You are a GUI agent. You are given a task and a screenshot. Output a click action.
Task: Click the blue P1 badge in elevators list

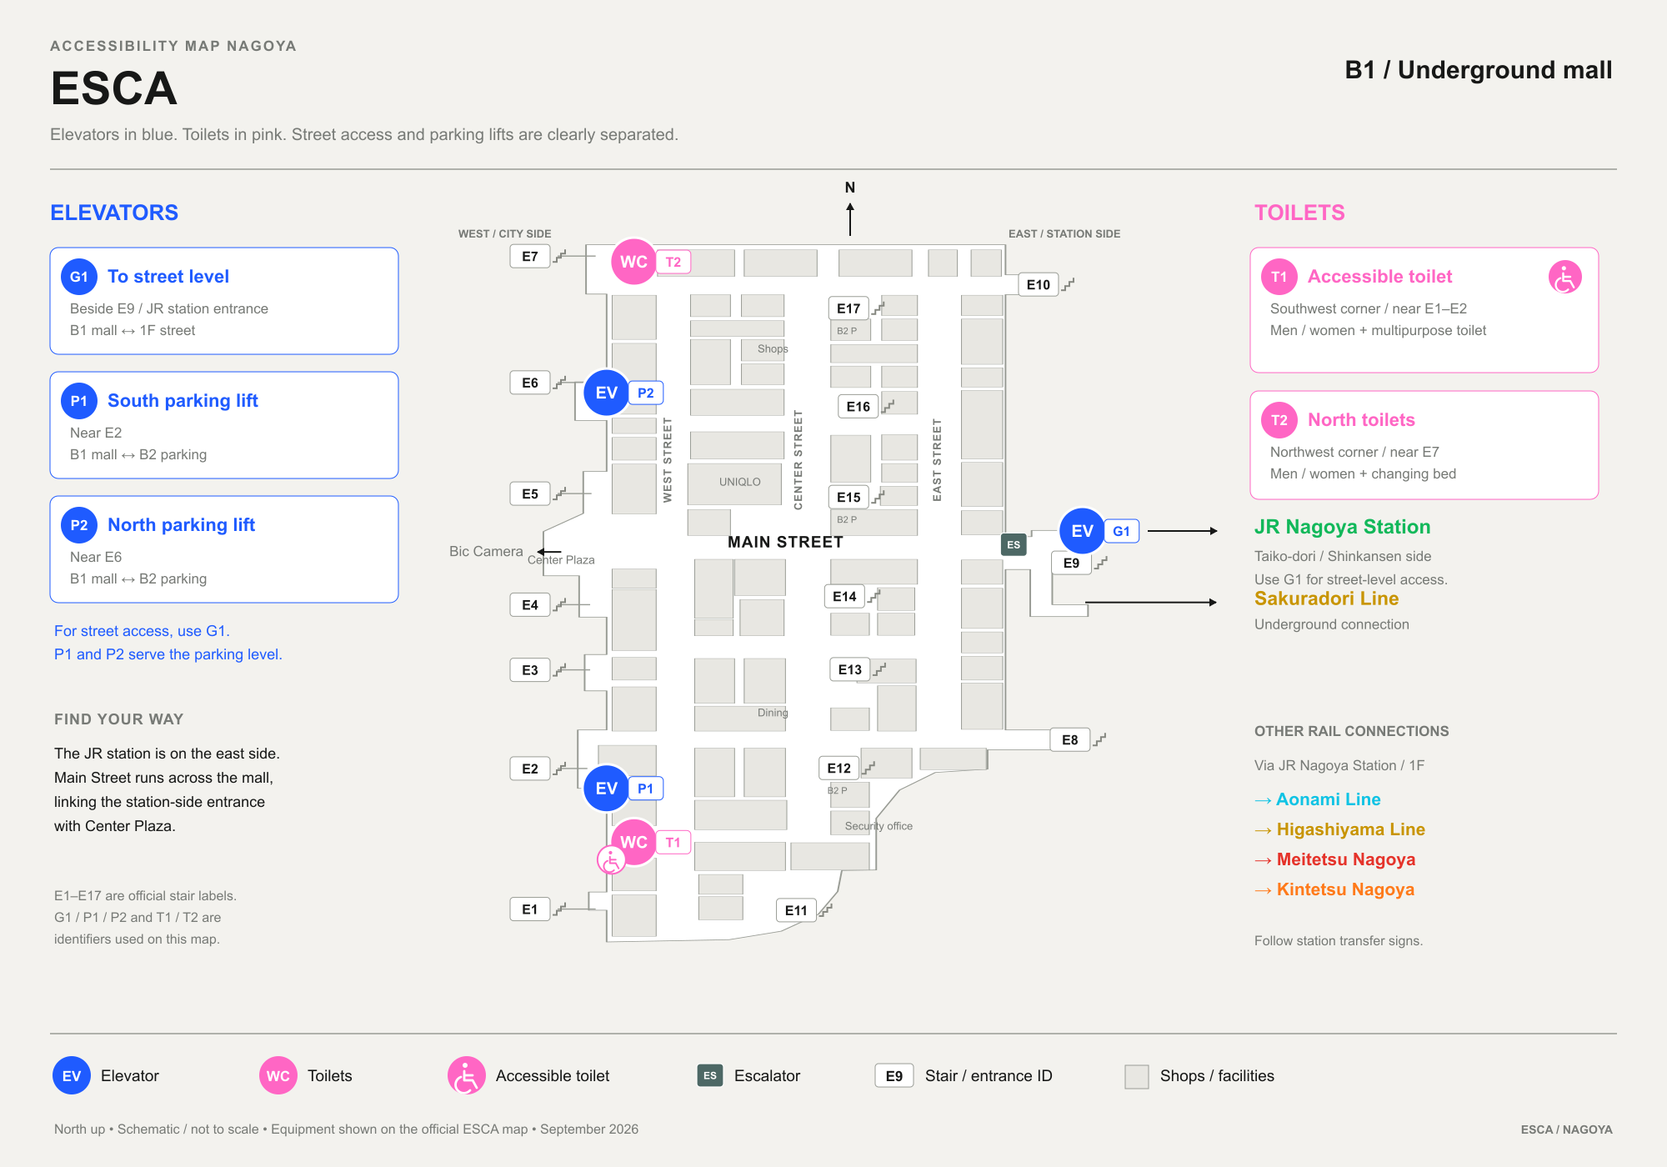point(79,401)
